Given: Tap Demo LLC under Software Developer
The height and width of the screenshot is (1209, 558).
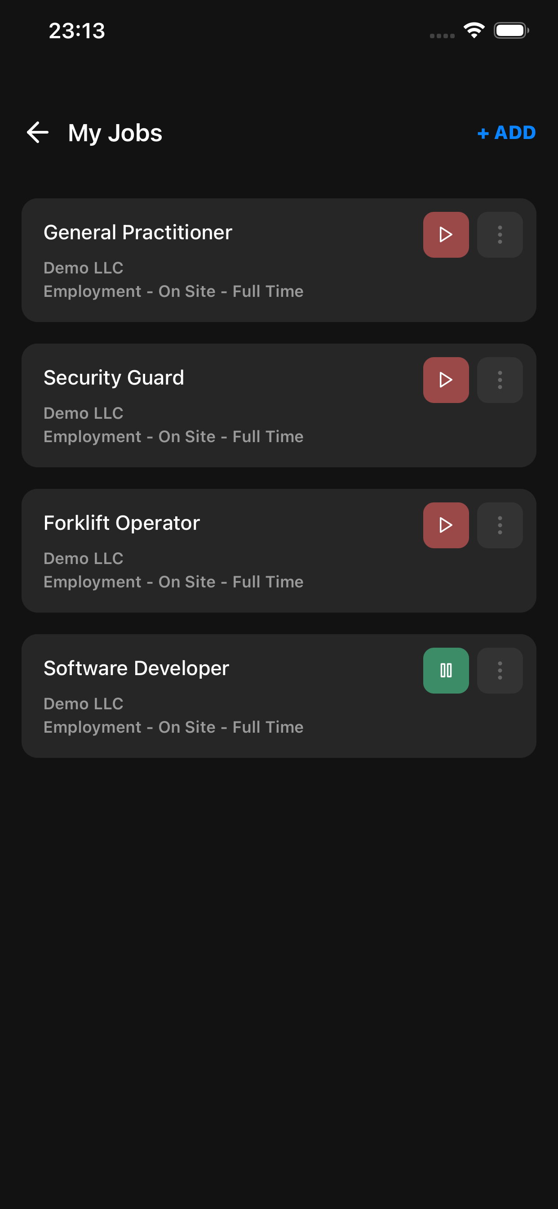Looking at the screenshot, I should (x=84, y=703).
